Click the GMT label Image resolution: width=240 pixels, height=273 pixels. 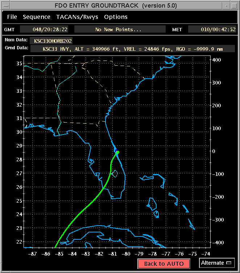(x=9, y=30)
